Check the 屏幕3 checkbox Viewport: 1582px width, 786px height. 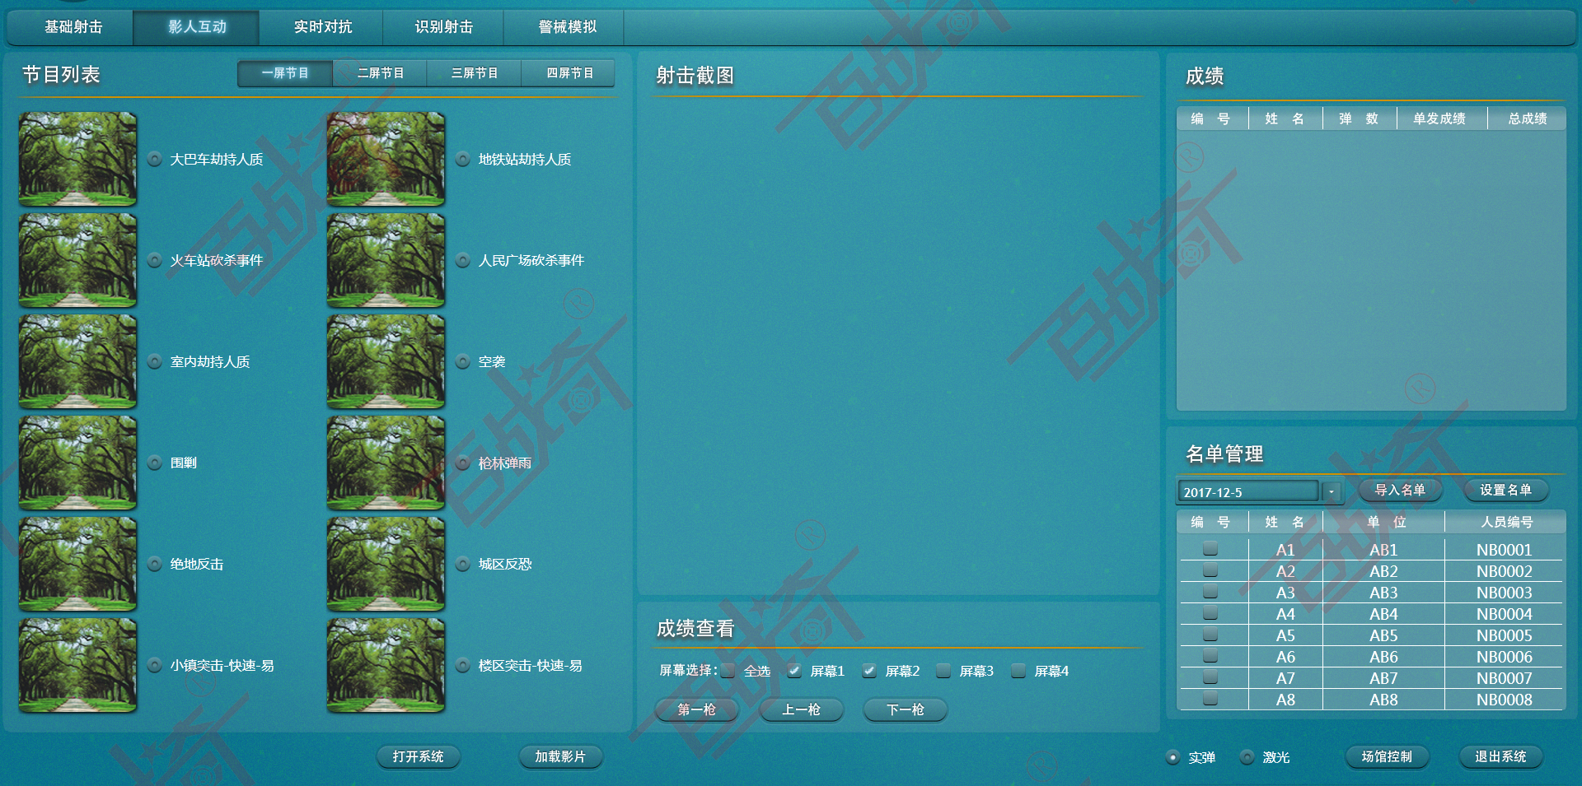[943, 671]
